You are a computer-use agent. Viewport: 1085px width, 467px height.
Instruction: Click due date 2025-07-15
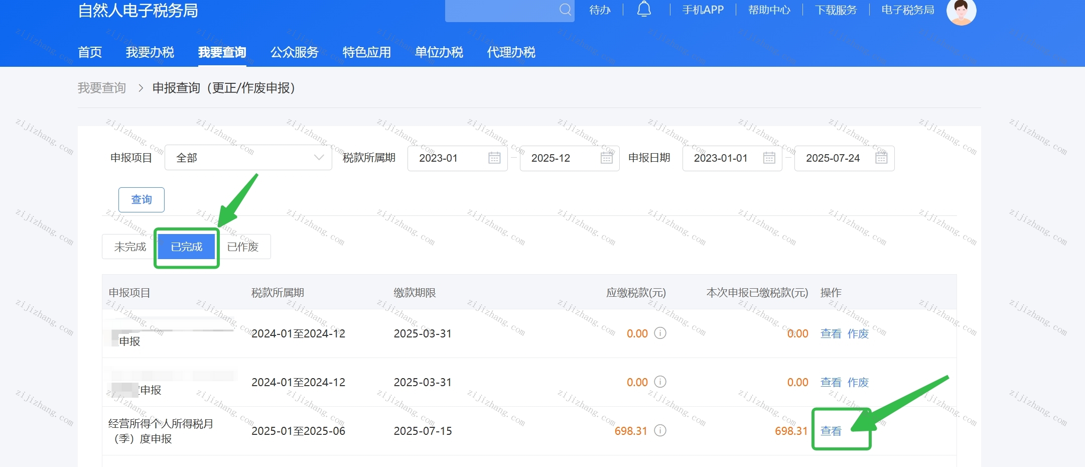(423, 431)
